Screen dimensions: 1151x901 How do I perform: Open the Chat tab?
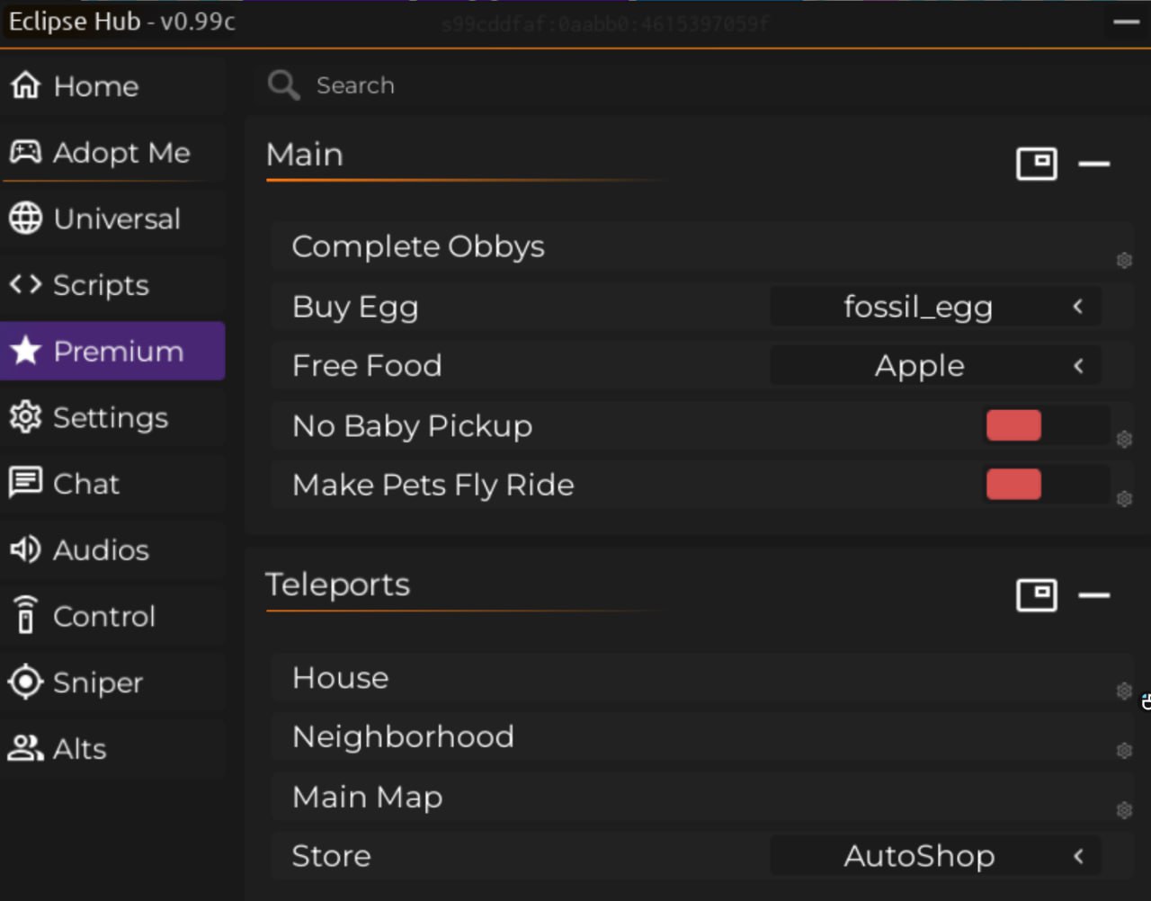click(x=112, y=483)
